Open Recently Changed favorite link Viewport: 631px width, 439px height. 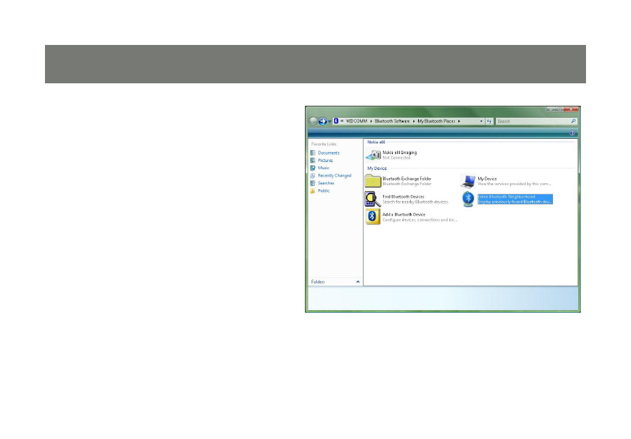(335, 176)
